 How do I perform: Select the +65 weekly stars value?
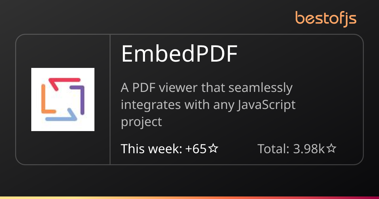[196, 148]
